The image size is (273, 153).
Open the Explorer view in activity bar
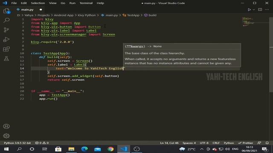pos(6,11)
